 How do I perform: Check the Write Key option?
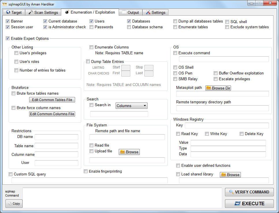point(207,134)
